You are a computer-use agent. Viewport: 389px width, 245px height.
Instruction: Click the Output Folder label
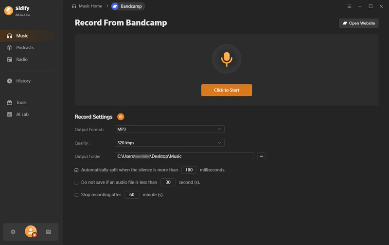click(88, 156)
